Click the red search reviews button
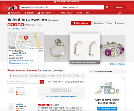 click(x=42, y=82)
